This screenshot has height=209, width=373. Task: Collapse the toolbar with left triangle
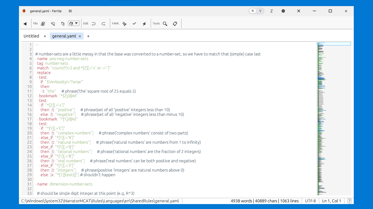(25, 24)
